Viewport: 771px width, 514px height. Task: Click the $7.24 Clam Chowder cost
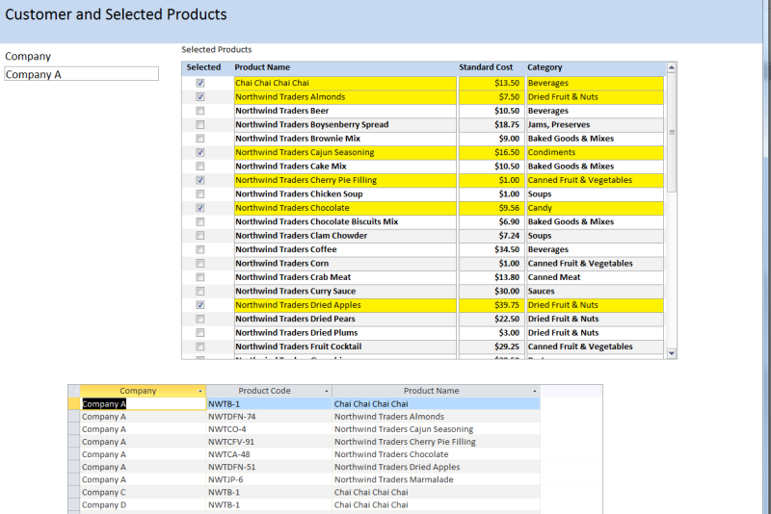pos(492,236)
